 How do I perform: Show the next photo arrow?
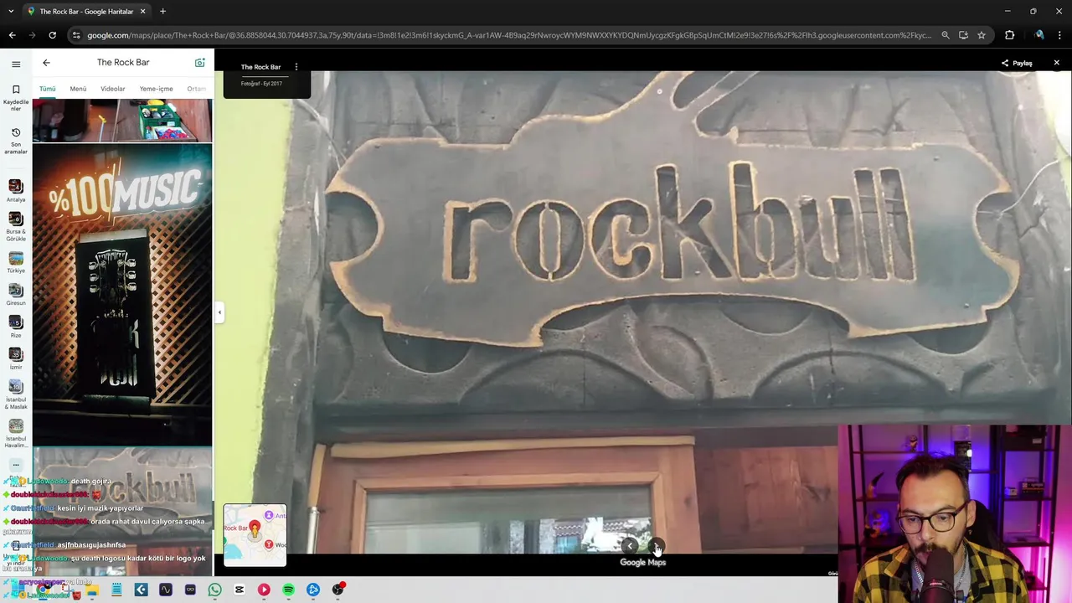click(x=657, y=546)
